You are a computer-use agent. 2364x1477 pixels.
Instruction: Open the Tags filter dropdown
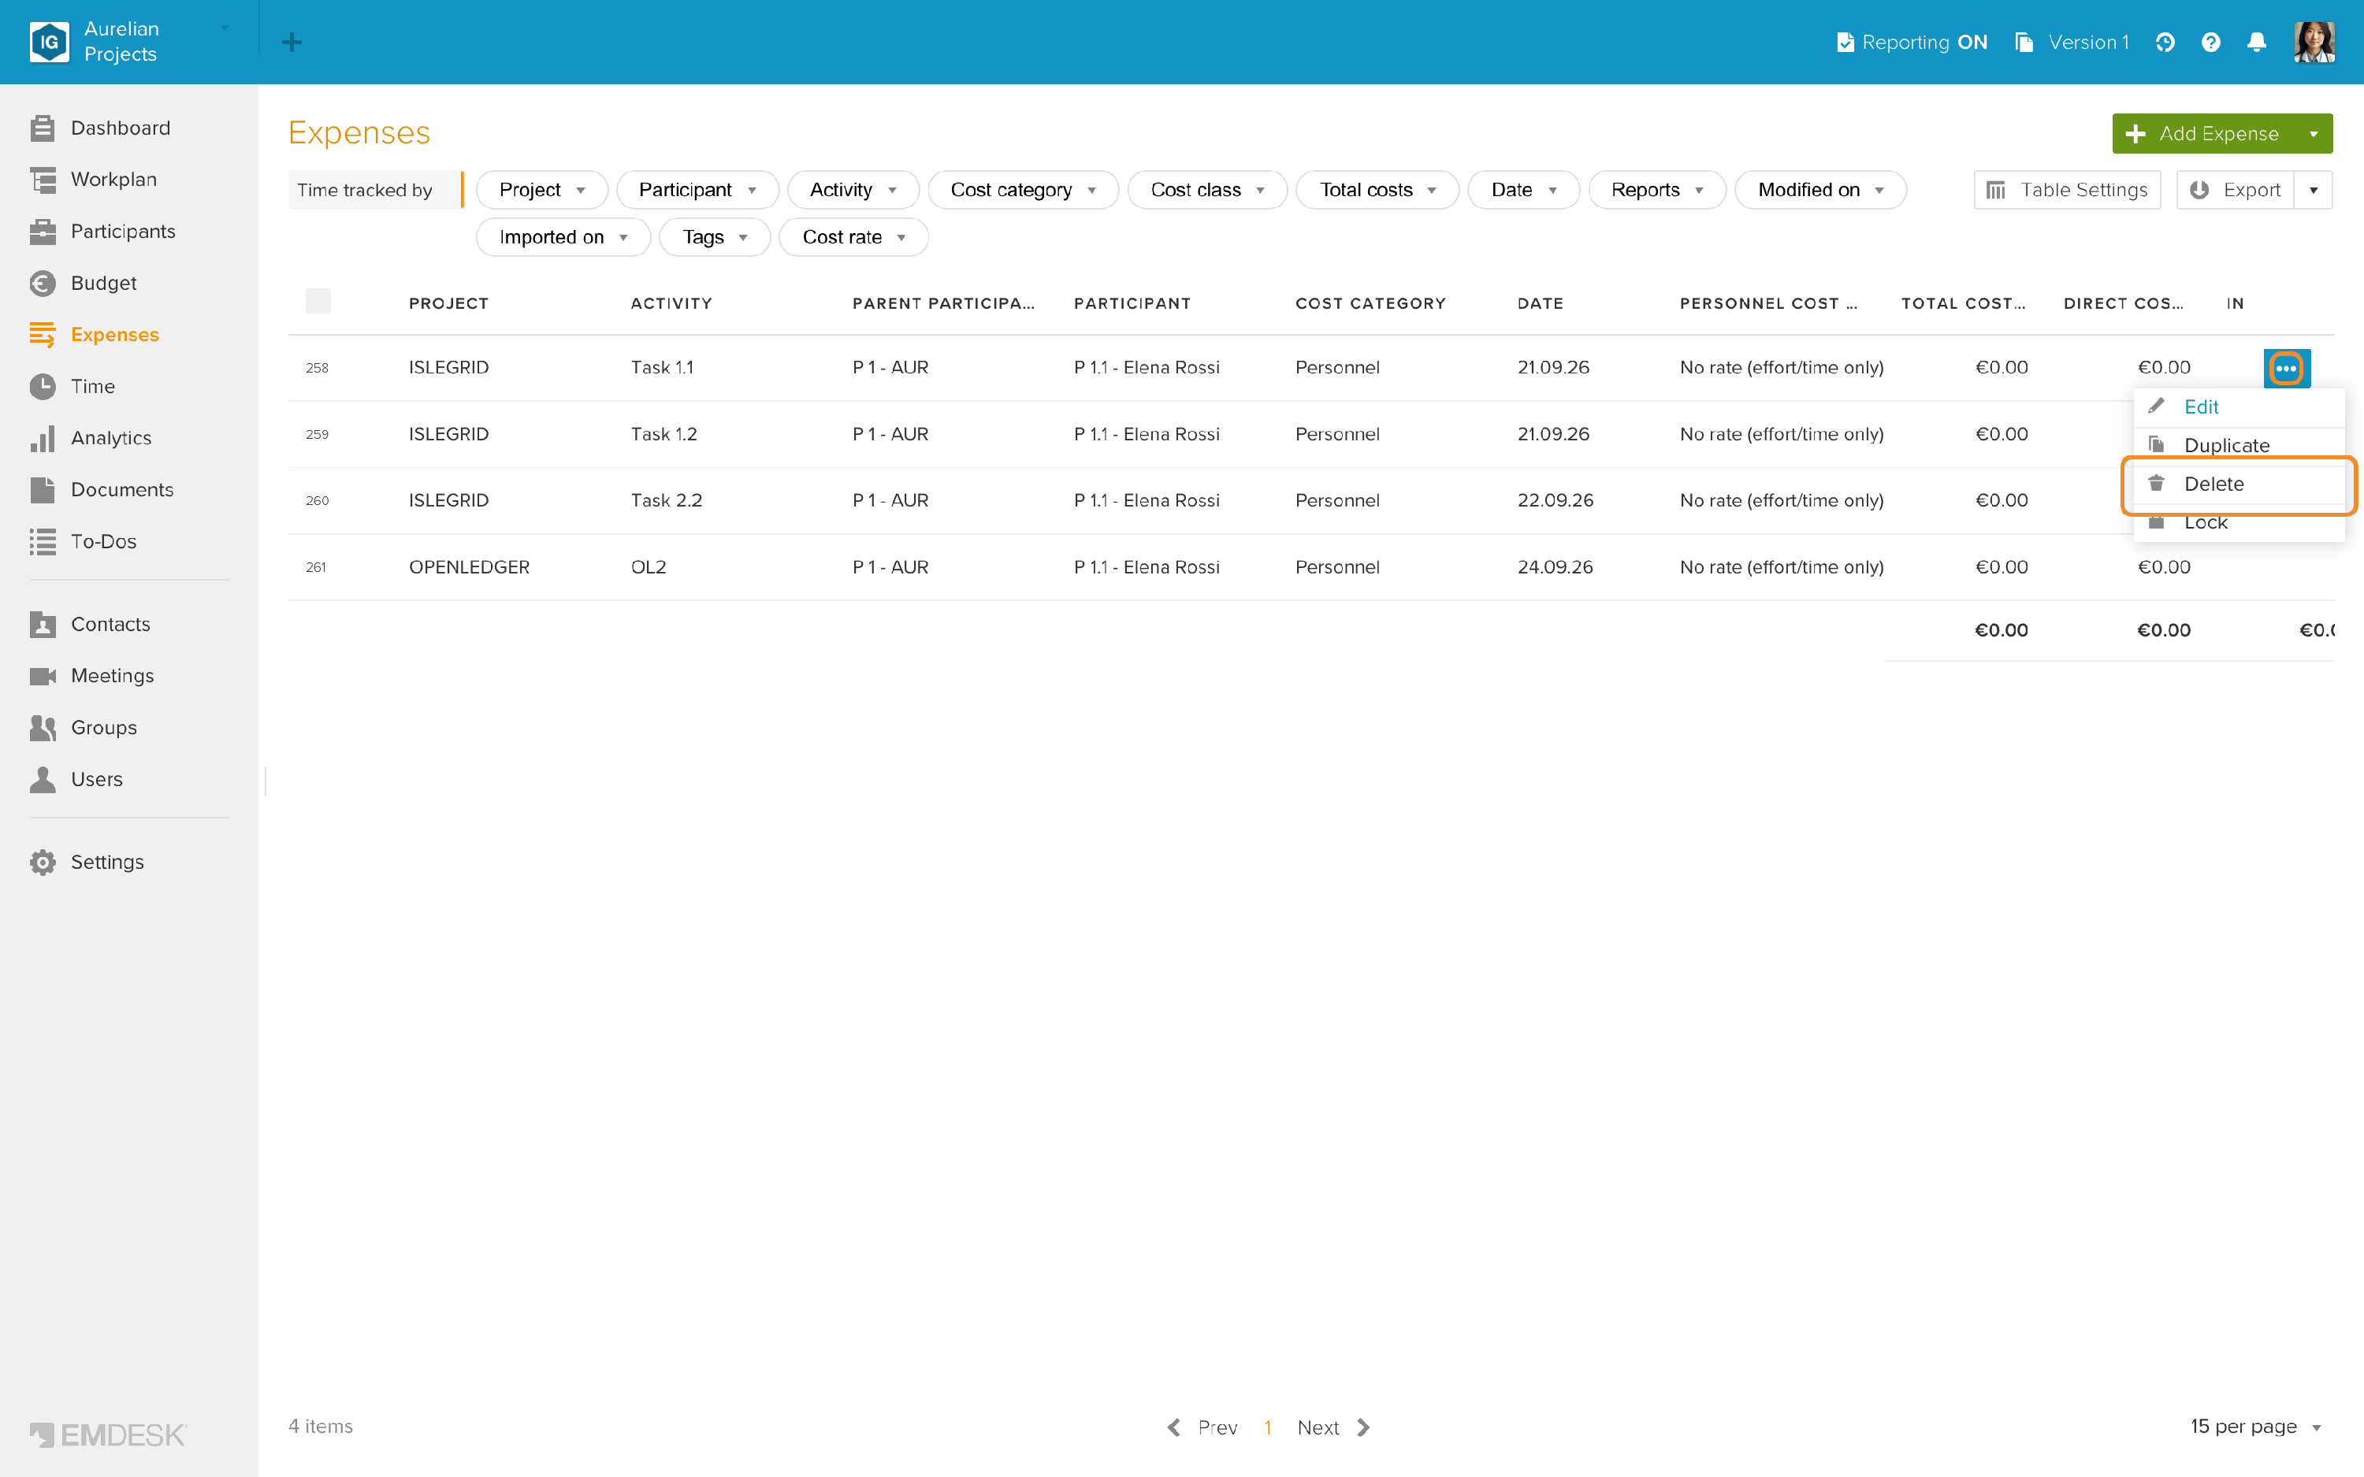715,237
